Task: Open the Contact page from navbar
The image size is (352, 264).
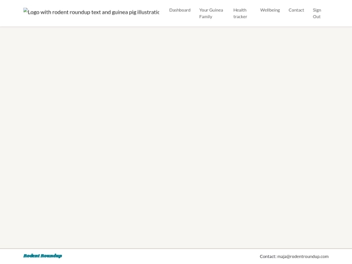Action: pyautogui.click(x=296, y=10)
